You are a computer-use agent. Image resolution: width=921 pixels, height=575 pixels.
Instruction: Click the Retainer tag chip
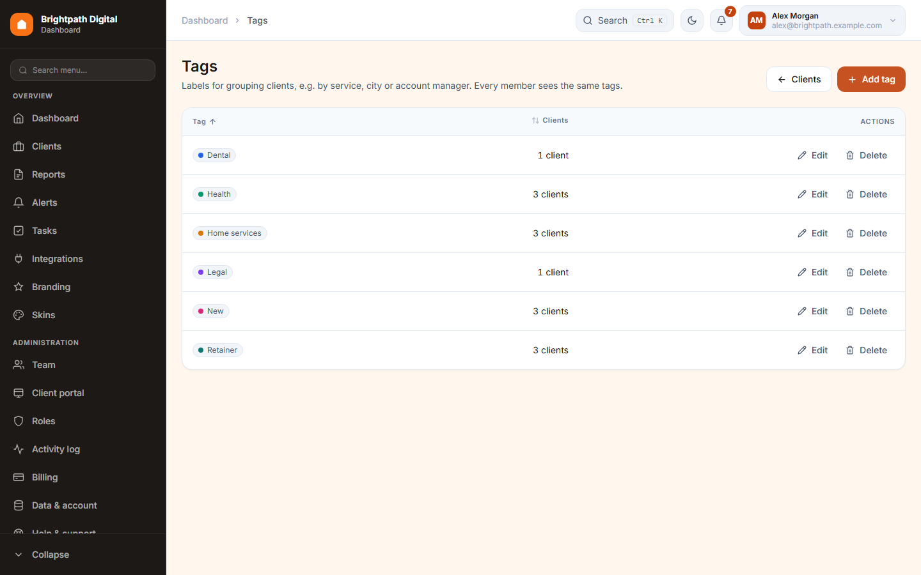click(x=217, y=350)
